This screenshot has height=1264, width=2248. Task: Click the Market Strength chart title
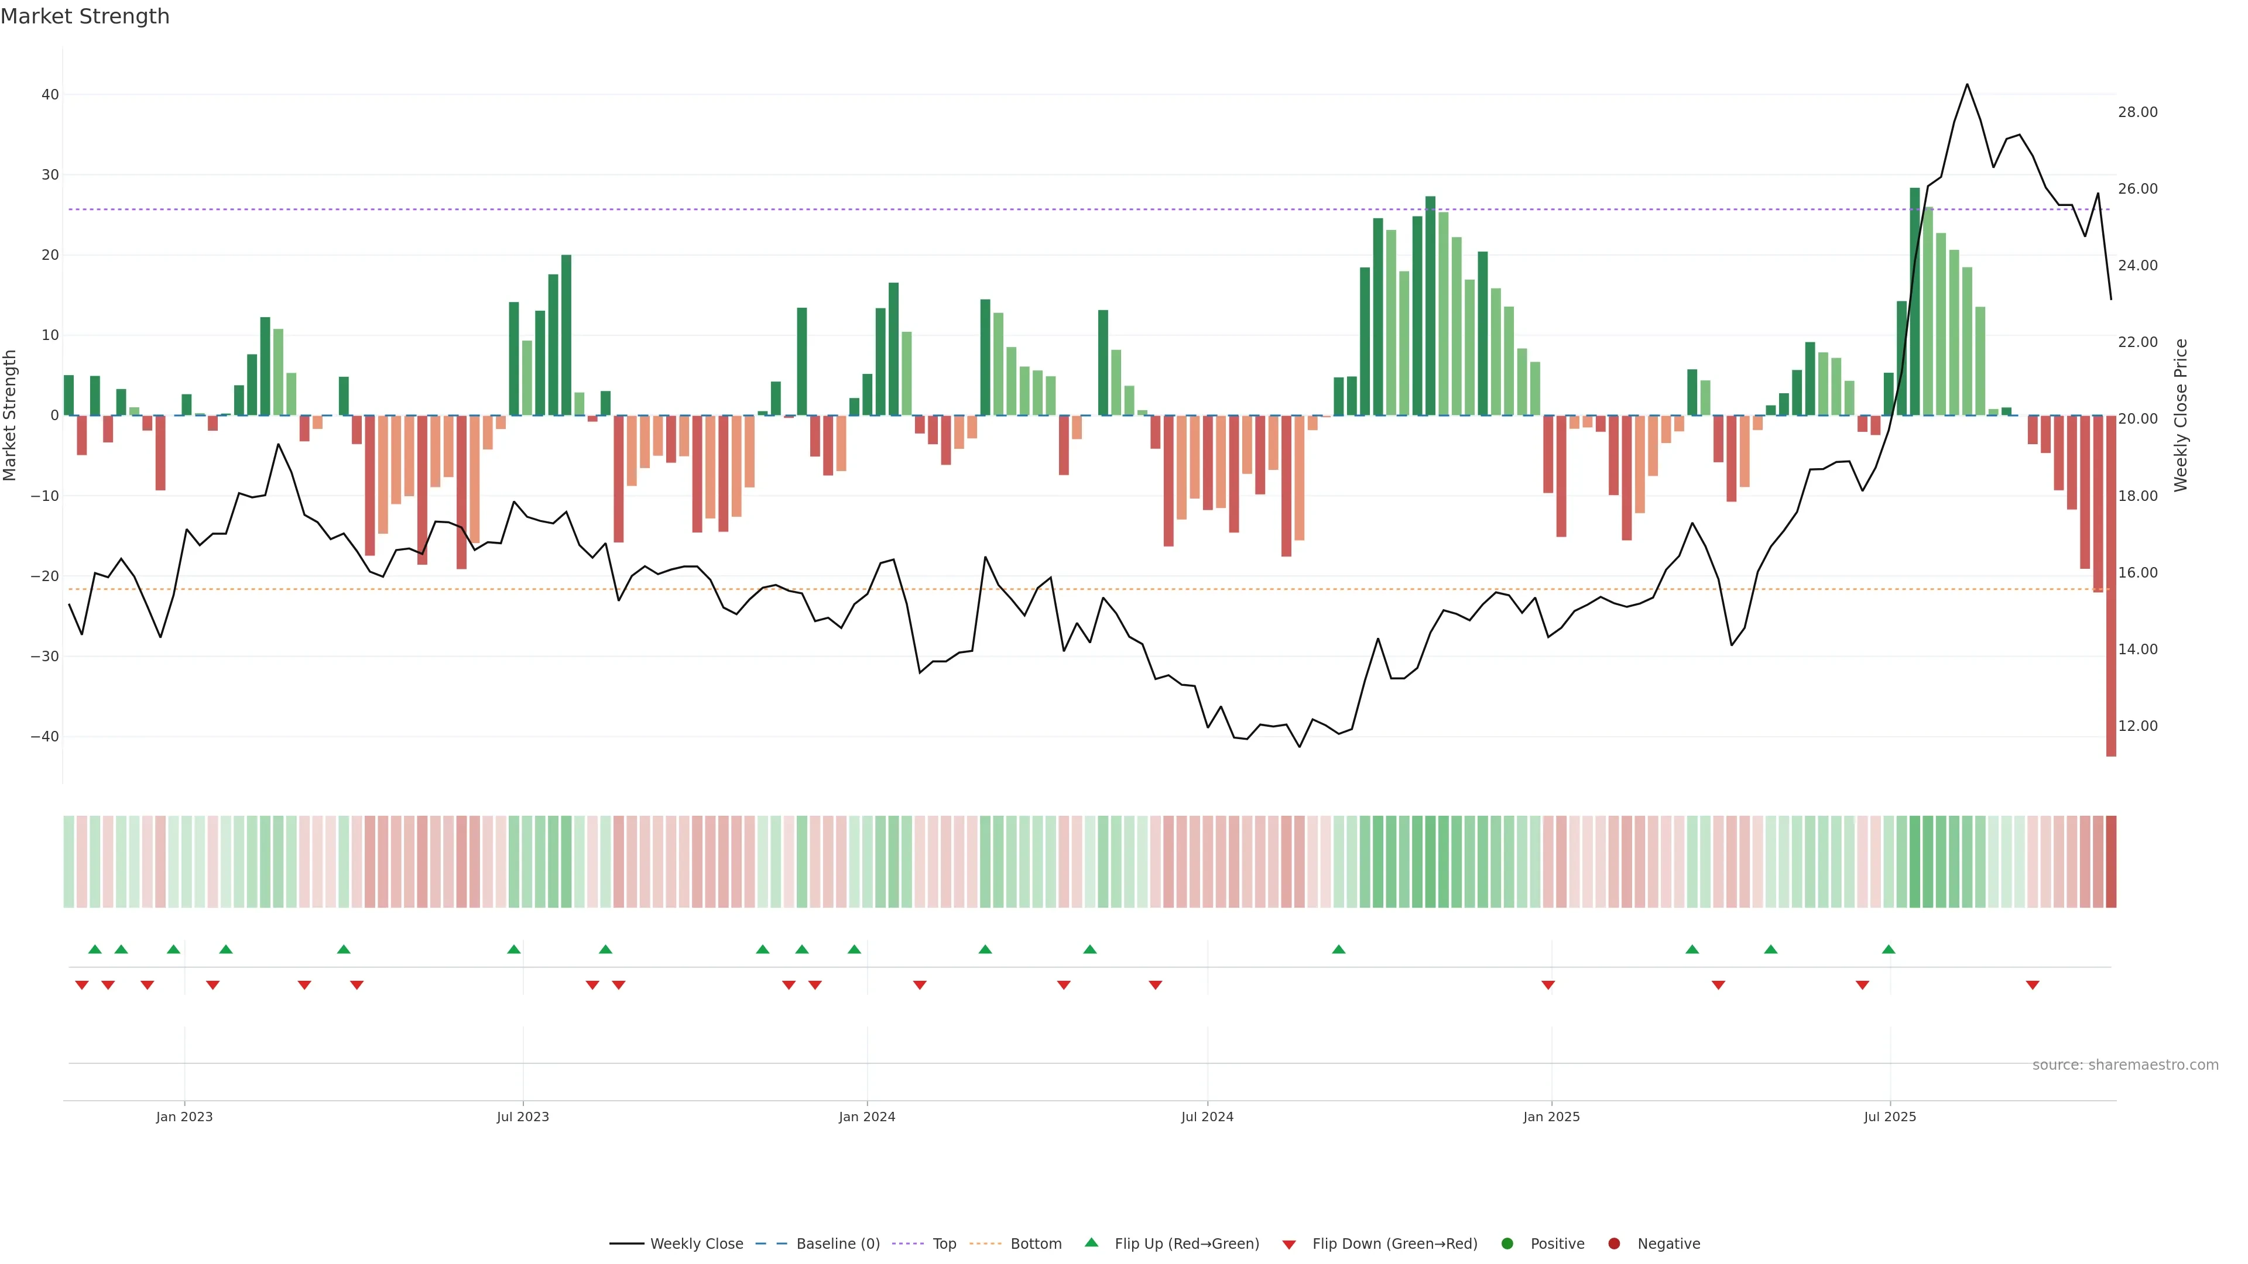tap(85, 16)
